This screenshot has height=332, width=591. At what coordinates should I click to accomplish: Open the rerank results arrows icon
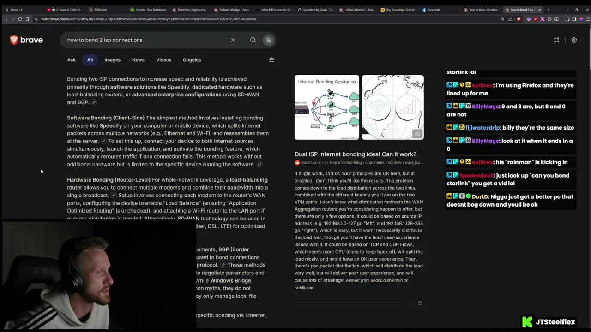[x=556, y=40]
